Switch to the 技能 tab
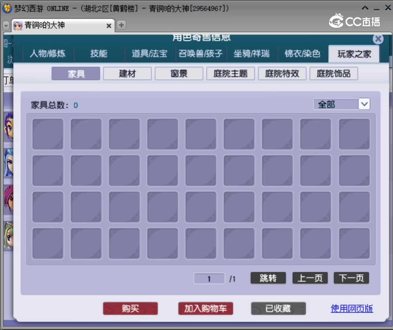This screenshot has height=330, width=393. [99, 54]
